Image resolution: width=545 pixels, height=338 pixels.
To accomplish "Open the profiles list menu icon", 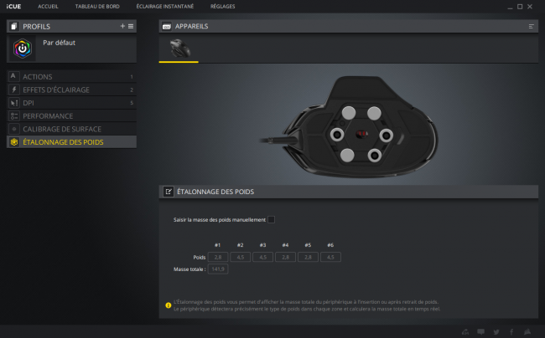I will point(131,26).
